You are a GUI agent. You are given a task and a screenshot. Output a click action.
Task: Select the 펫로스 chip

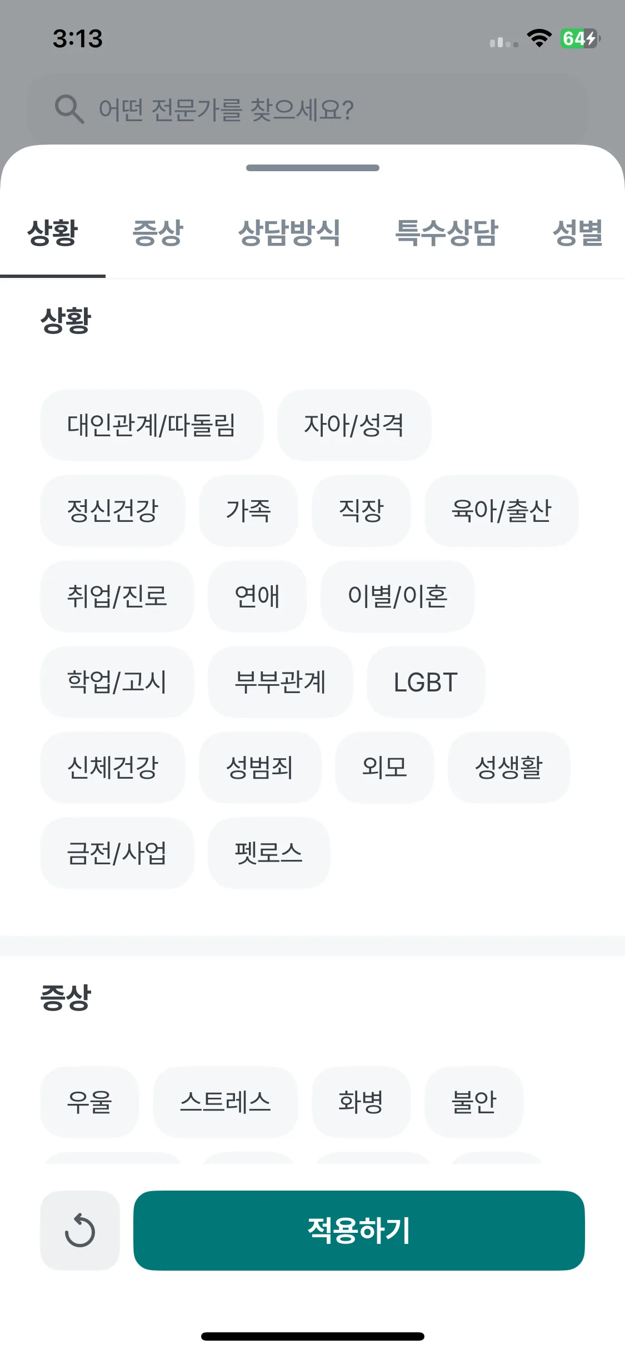(269, 853)
